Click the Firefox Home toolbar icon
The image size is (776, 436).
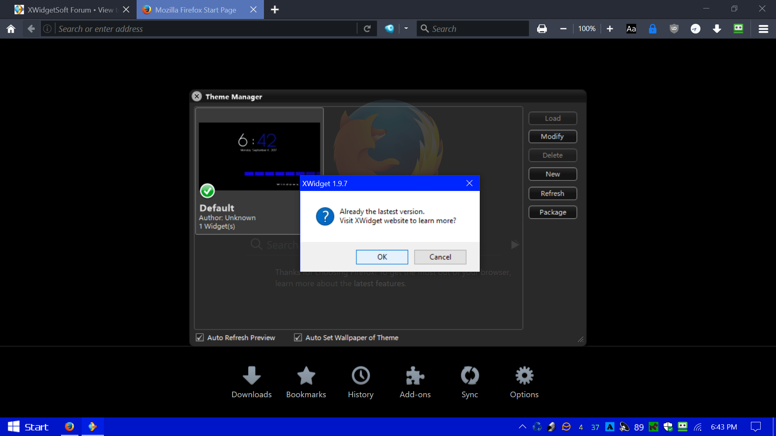(x=11, y=29)
